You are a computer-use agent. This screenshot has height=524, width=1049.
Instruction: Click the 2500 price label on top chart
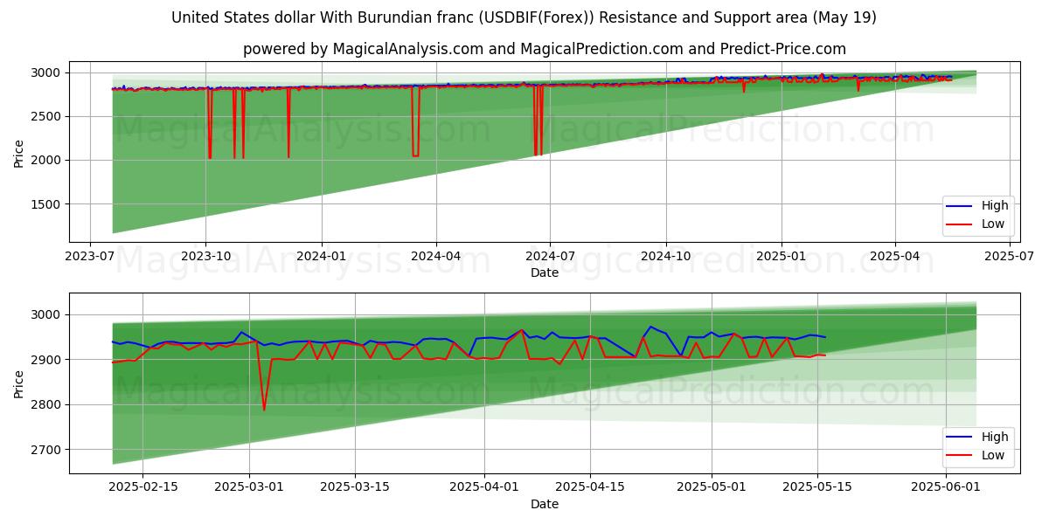(46, 116)
